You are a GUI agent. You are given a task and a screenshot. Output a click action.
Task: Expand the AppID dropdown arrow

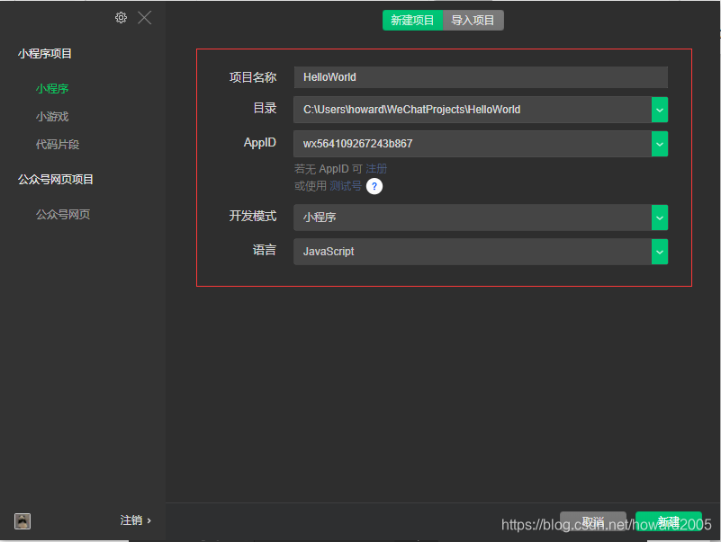pos(660,144)
